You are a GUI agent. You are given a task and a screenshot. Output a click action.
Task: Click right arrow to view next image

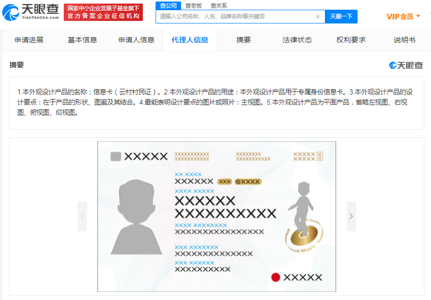(351, 216)
